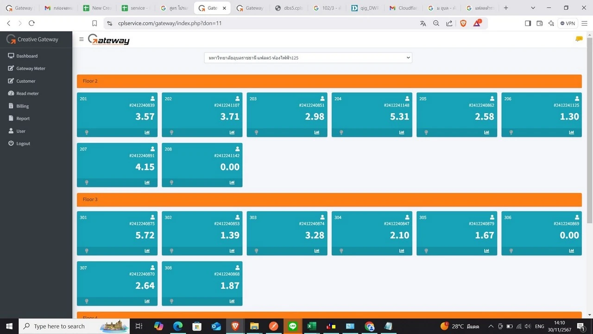593x334 pixels.
Task: Switch to the dbs5.cpls browser tab
Action: coord(290,8)
